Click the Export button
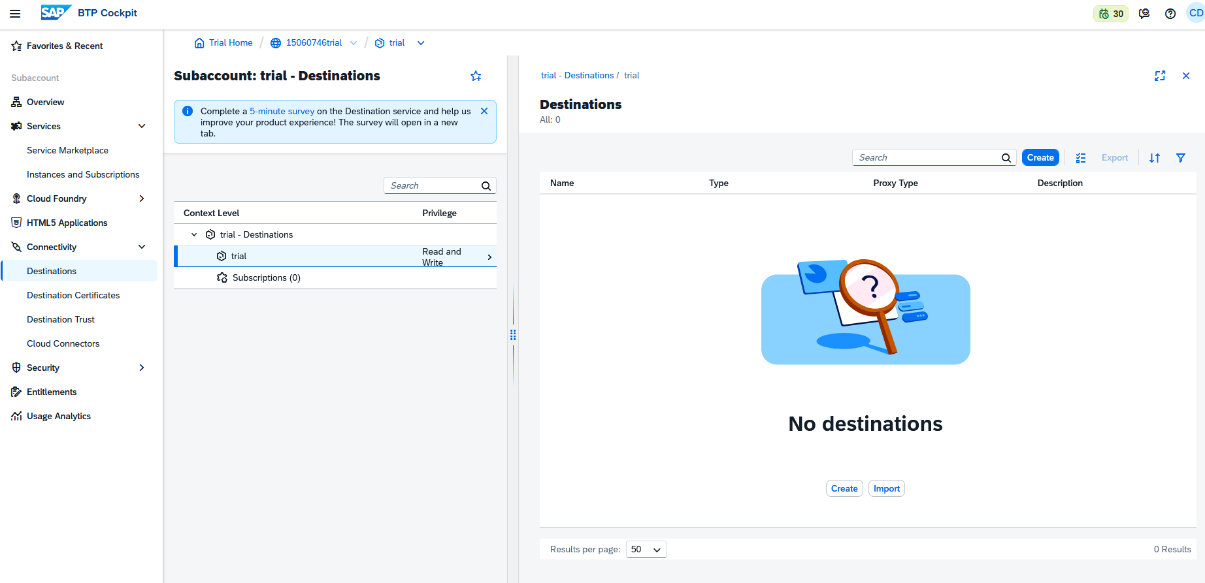Image resolution: width=1205 pixels, height=583 pixels. pos(1114,158)
